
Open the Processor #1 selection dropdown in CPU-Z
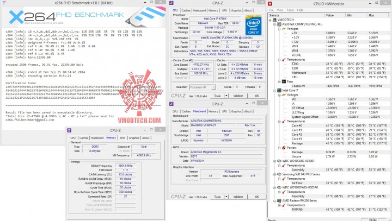214,87
